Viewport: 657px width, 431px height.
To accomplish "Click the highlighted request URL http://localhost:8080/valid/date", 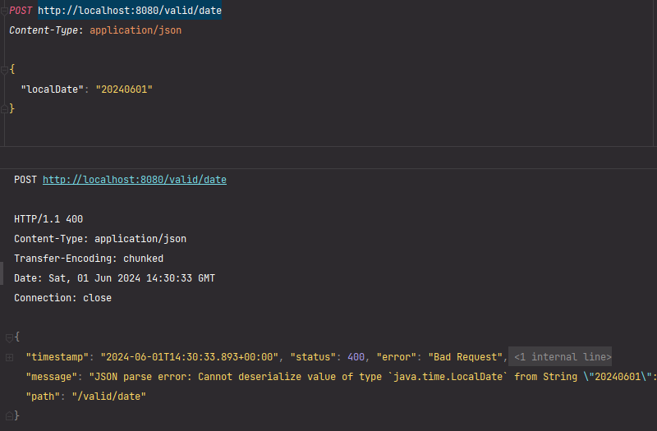I will pyautogui.click(x=130, y=11).
